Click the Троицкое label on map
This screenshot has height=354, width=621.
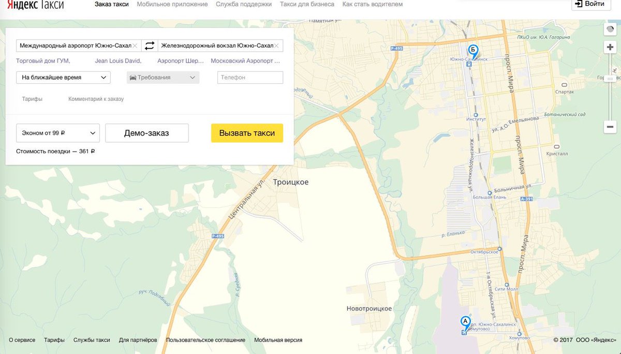(291, 182)
